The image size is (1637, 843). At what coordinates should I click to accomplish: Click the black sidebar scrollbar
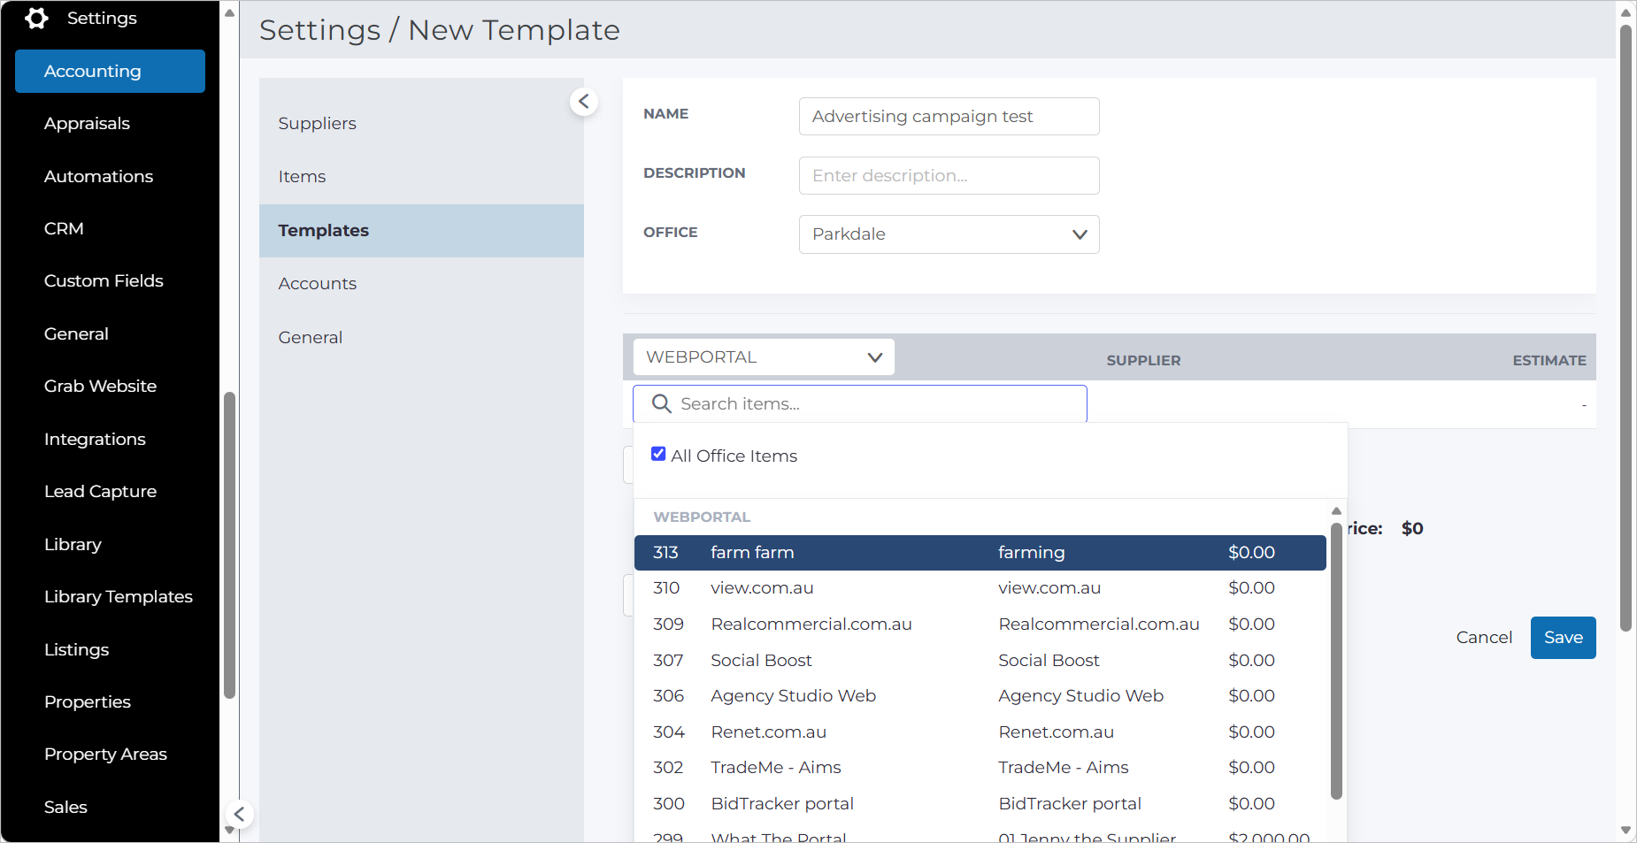click(230, 545)
